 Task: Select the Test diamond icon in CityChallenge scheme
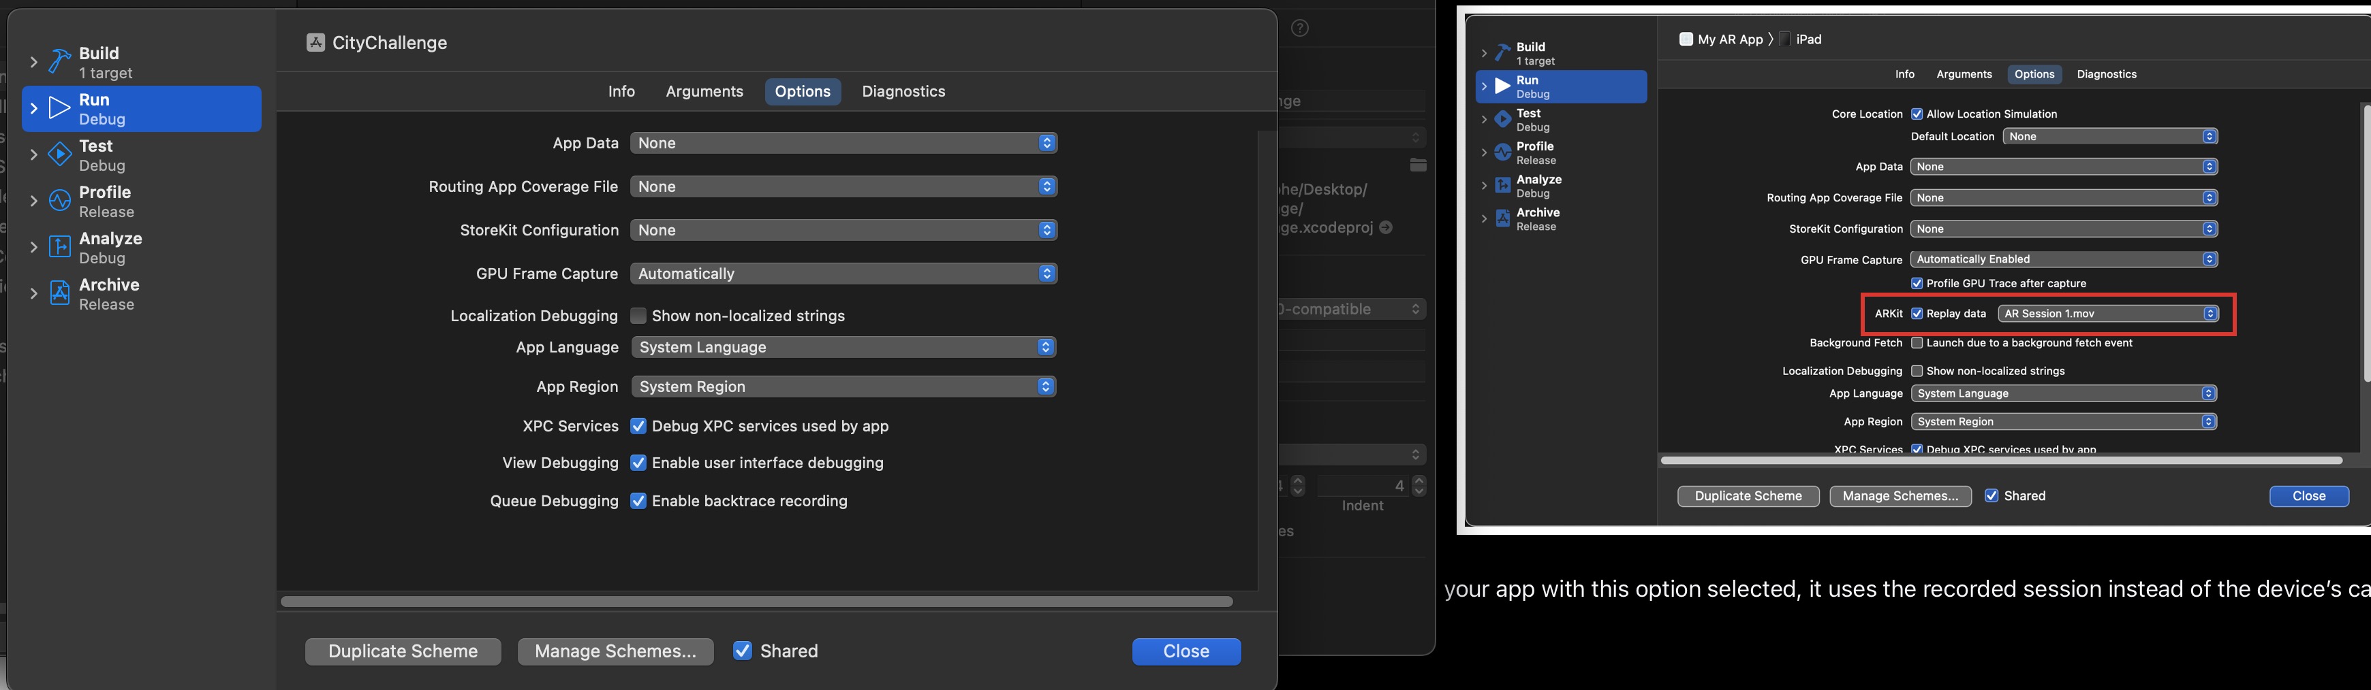coord(60,155)
